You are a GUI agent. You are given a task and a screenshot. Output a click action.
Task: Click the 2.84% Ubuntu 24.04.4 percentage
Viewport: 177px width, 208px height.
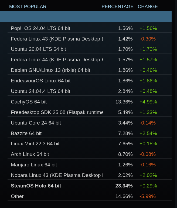click(125, 91)
